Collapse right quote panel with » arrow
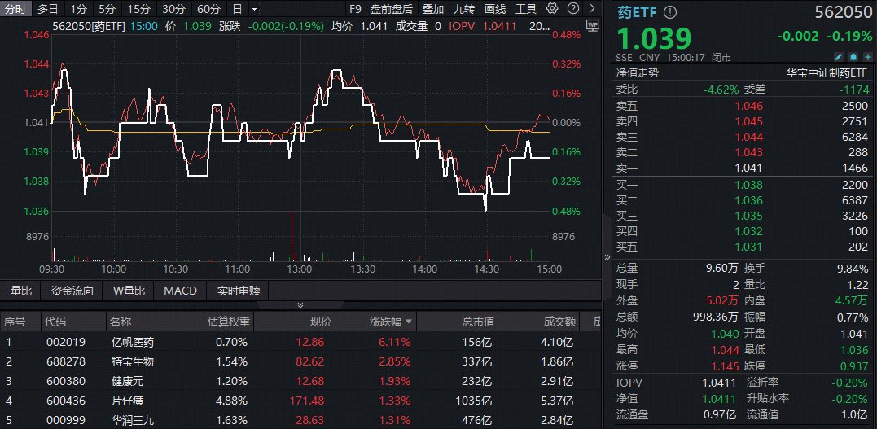Image resolution: width=877 pixels, height=429 pixels. [x=607, y=256]
